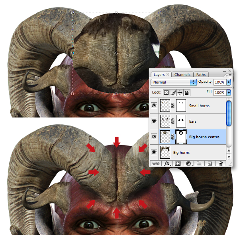This screenshot has height=235, width=239.
Task: Unlink the Ears layer mask
Action: pos(173,121)
